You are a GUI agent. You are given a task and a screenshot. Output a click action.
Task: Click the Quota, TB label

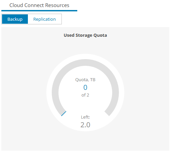[x=85, y=80]
